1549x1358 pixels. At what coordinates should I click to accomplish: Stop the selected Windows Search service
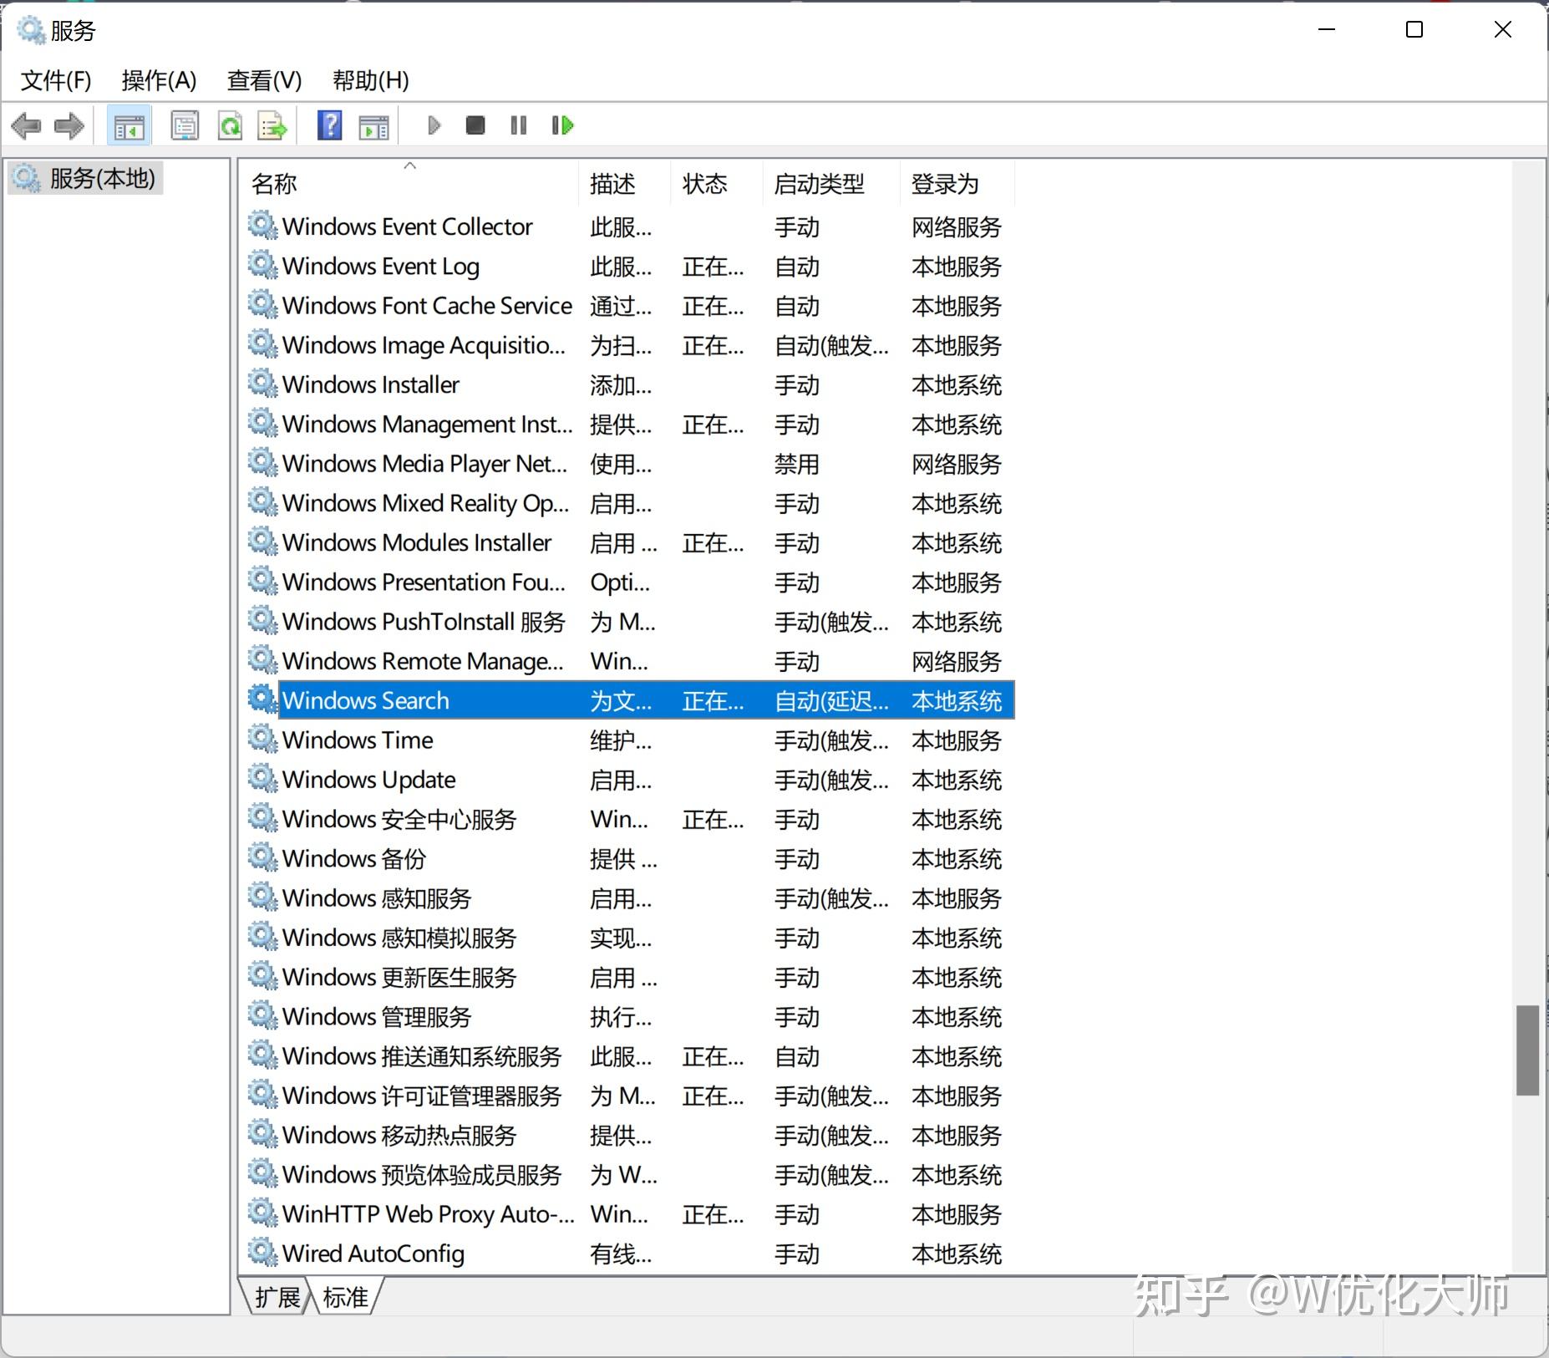475,125
